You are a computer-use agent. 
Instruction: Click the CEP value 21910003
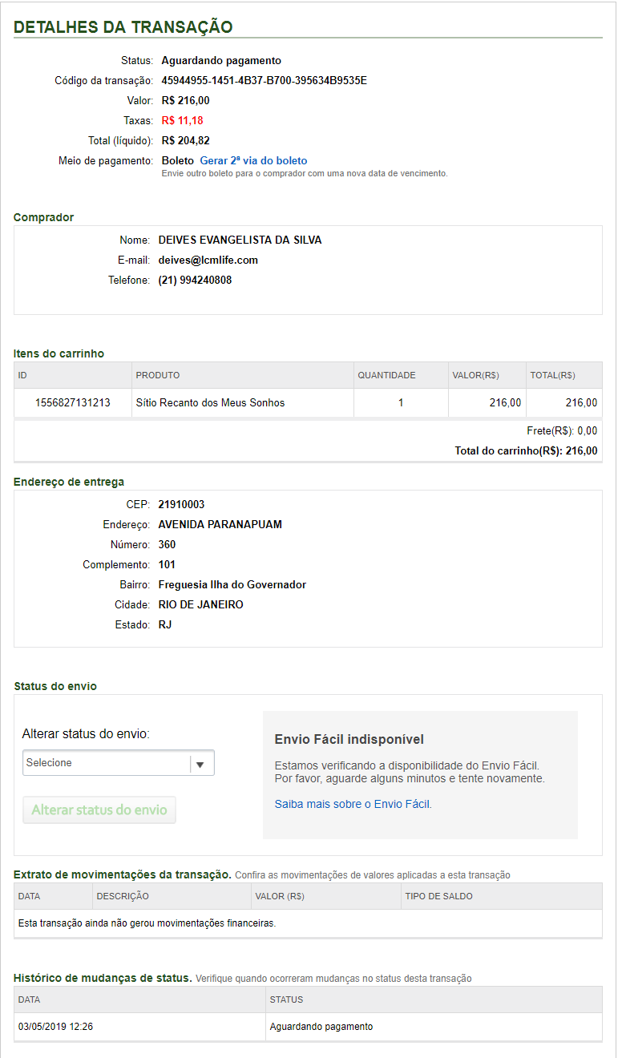click(181, 504)
